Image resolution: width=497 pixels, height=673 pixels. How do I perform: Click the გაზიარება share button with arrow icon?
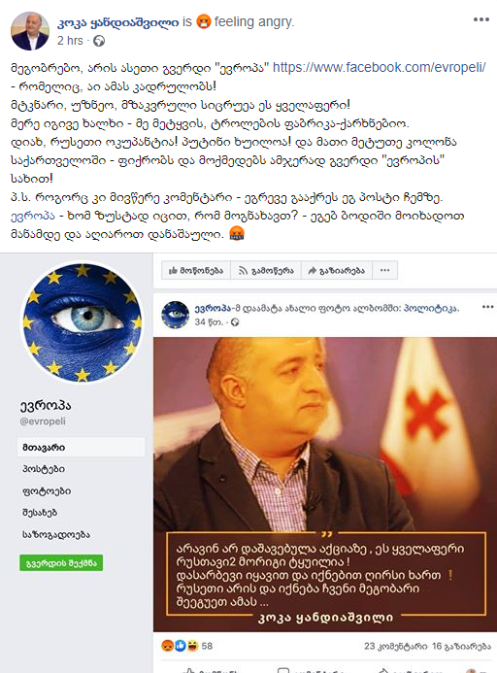point(337,270)
